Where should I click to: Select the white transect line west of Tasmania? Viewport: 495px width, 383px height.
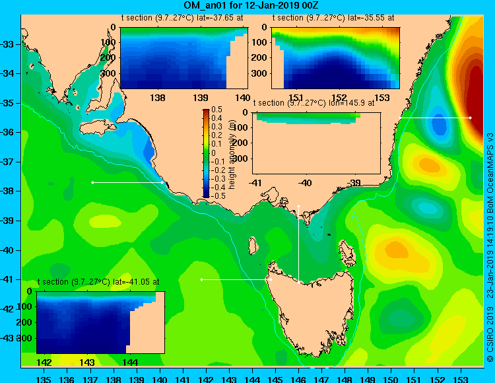[x=236, y=279]
